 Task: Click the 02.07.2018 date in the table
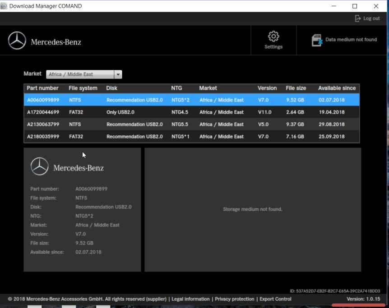click(331, 100)
